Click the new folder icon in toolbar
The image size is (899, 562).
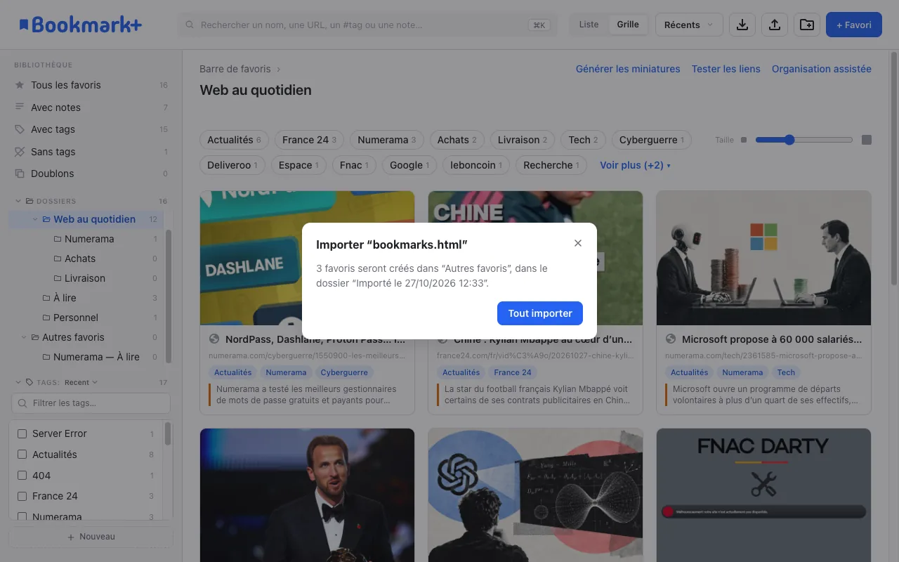pyautogui.click(x=807, y=25)
